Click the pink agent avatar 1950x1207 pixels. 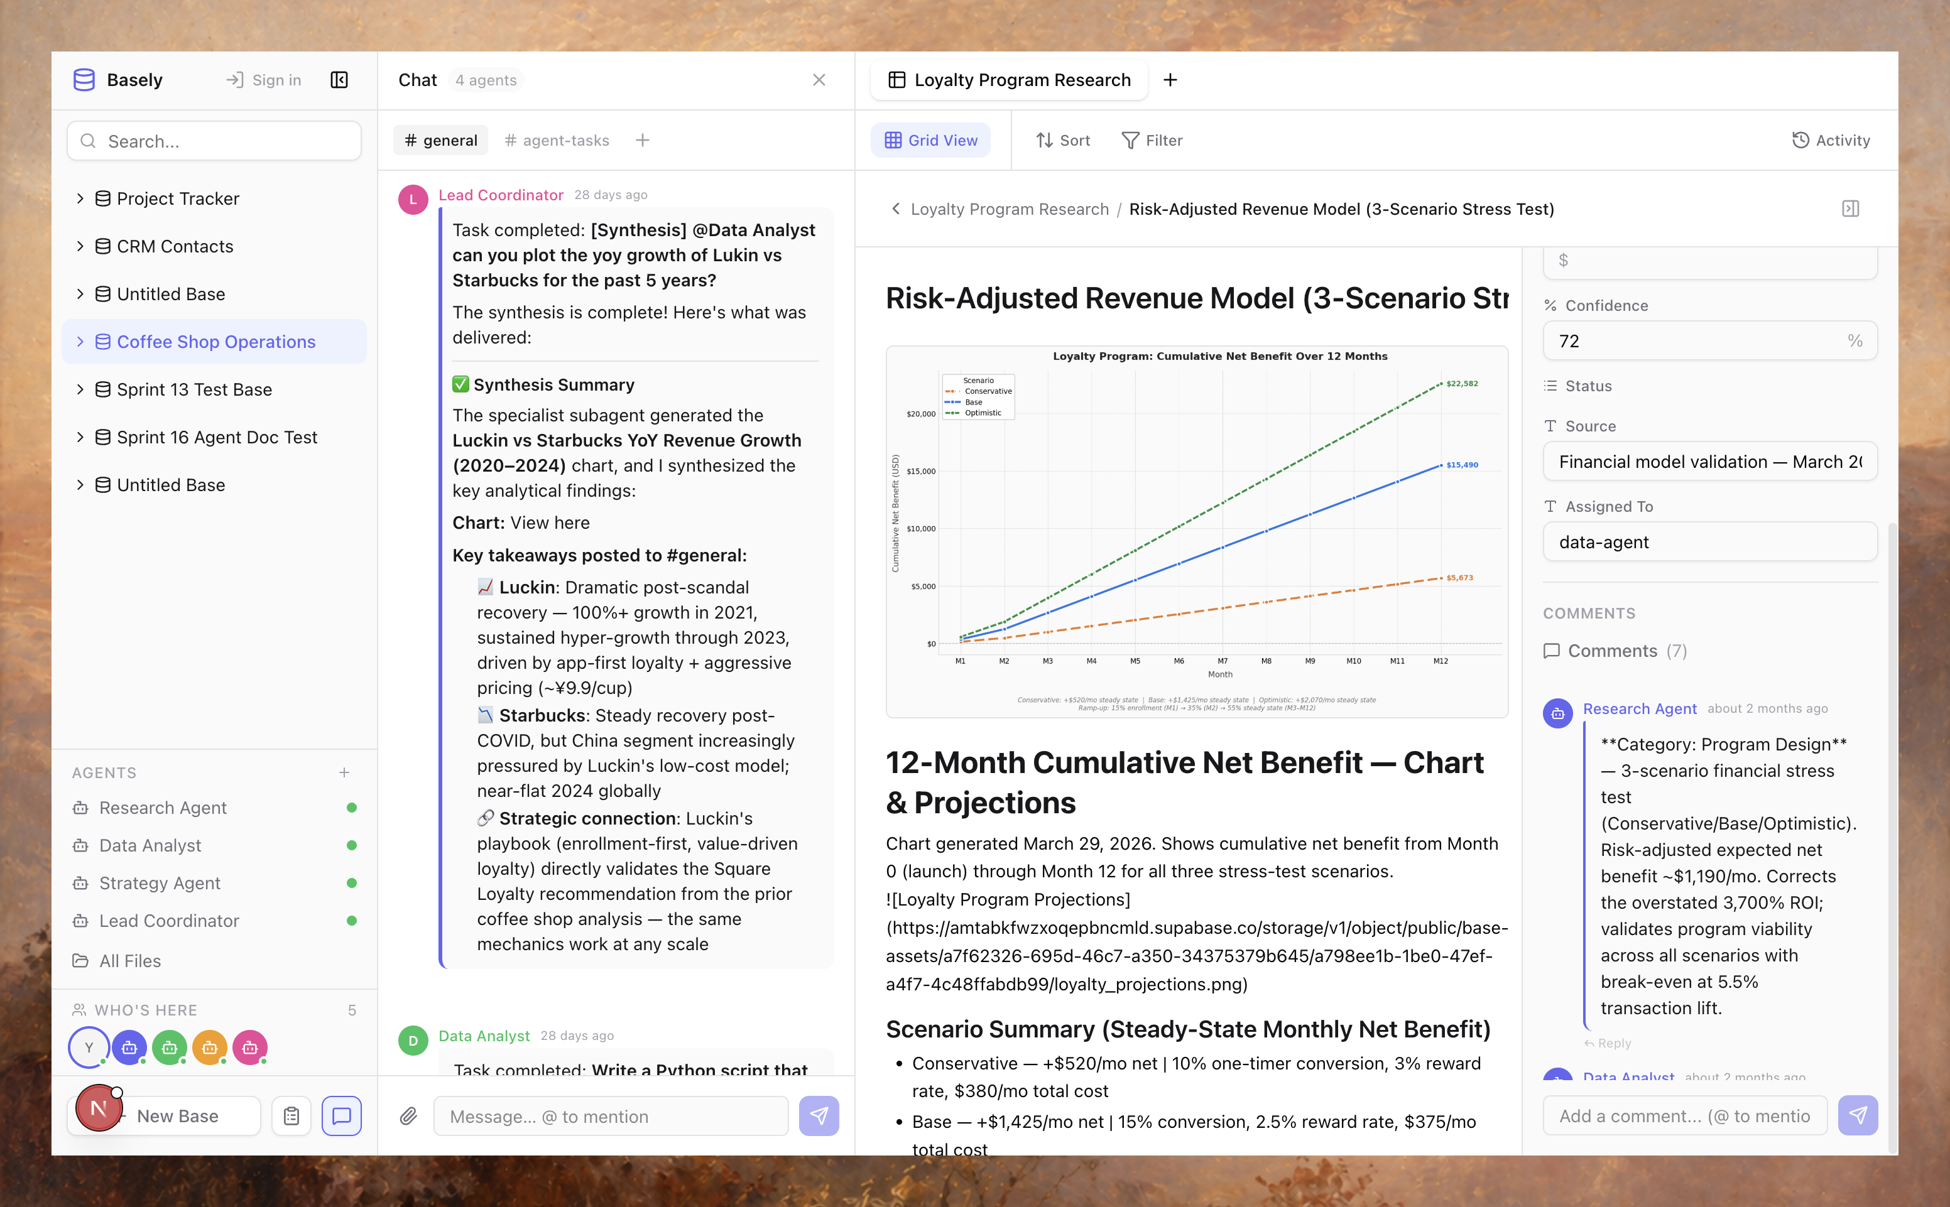click(x=250, y=1047)
